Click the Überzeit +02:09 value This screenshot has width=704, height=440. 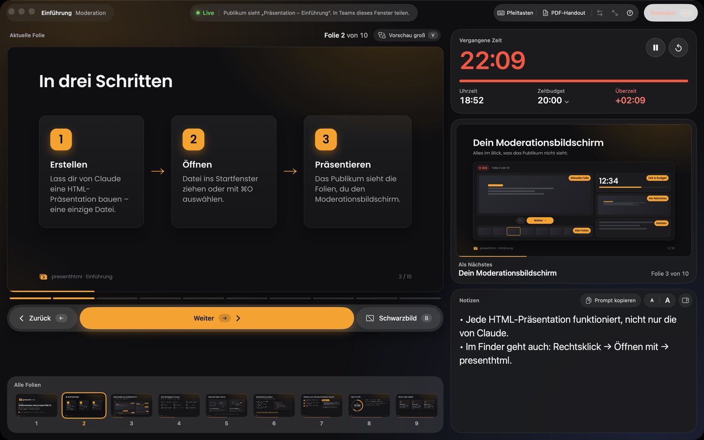(x=630, y=100)
